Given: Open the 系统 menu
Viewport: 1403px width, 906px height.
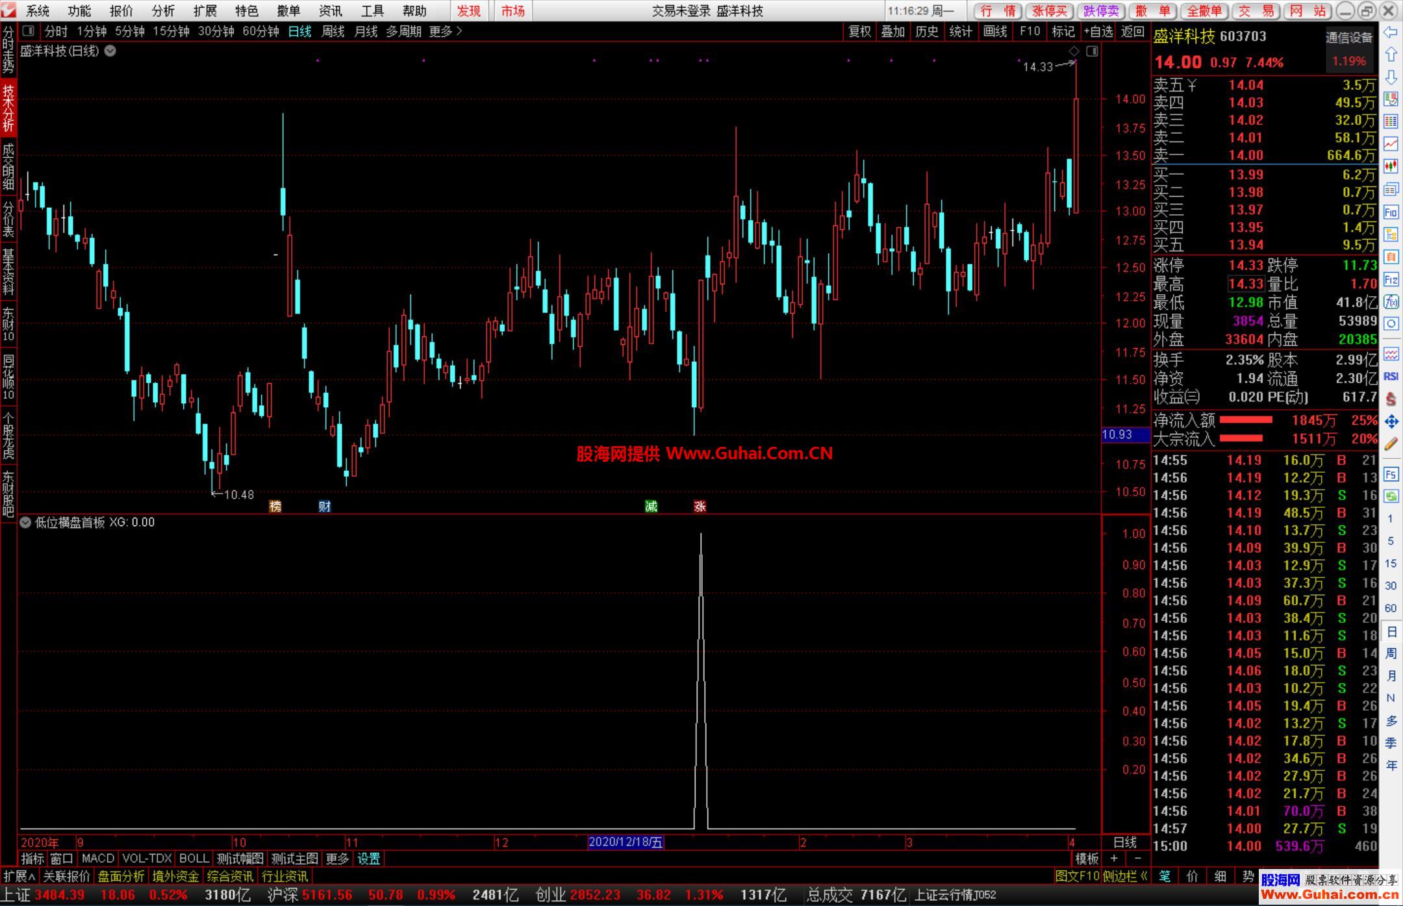Looking at the screenshot, I should click(37, 10).
